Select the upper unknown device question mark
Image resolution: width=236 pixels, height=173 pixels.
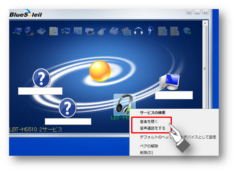click(42, 78)
